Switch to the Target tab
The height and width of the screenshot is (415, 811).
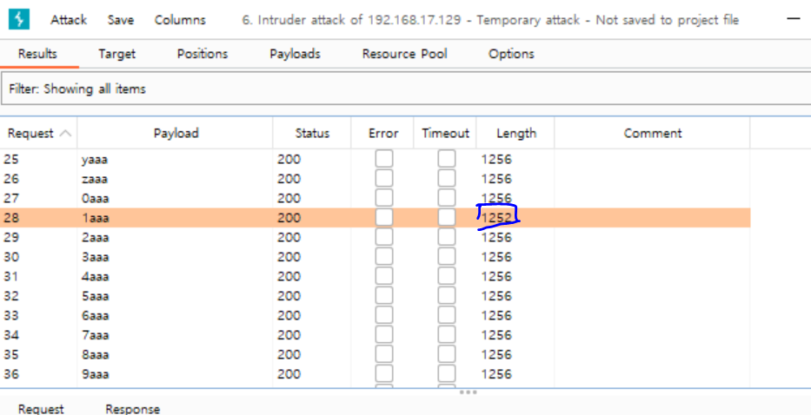coord(116,54)
